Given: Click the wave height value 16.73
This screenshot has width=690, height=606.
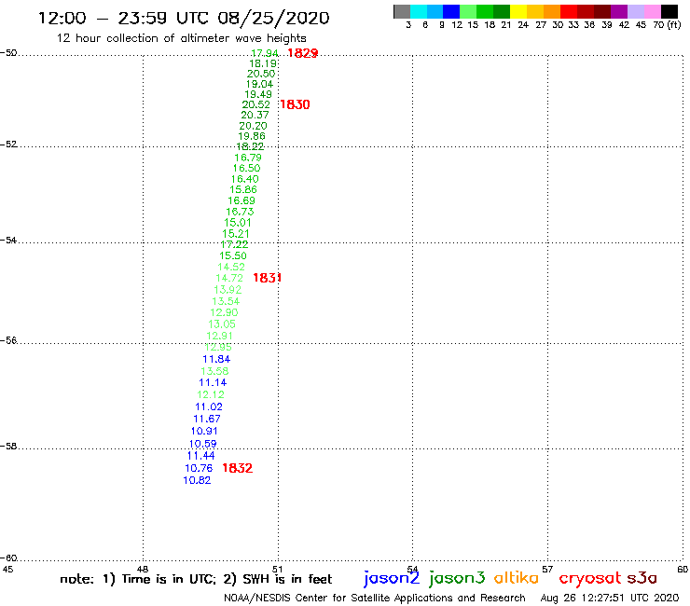Looking at the screenshot, I should (x=240, y=212).
